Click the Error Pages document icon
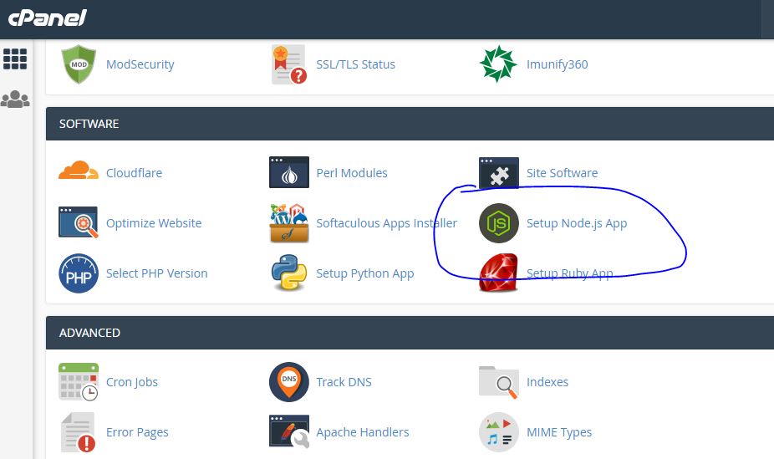This screenshot has width=774, height=459. pyautogui.click(x=79, y=432)
